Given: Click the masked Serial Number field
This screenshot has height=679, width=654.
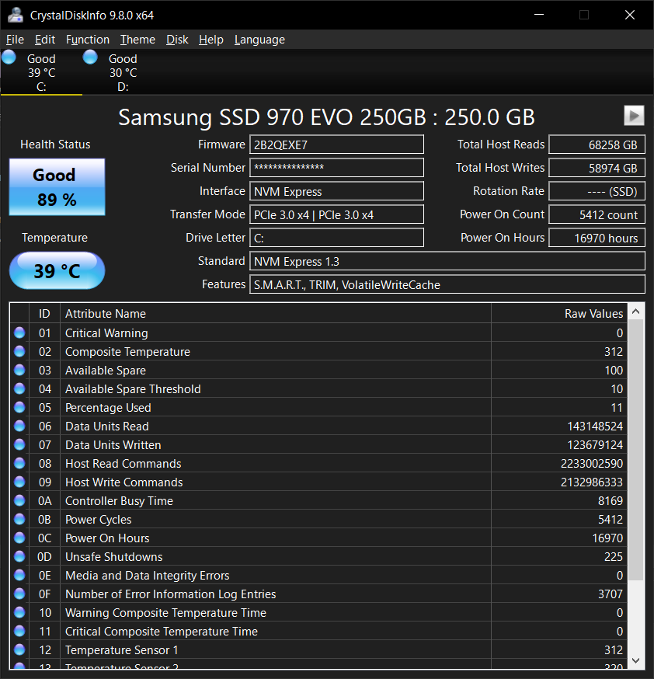Looking at the screenshot, I should [x=336, y=168].
